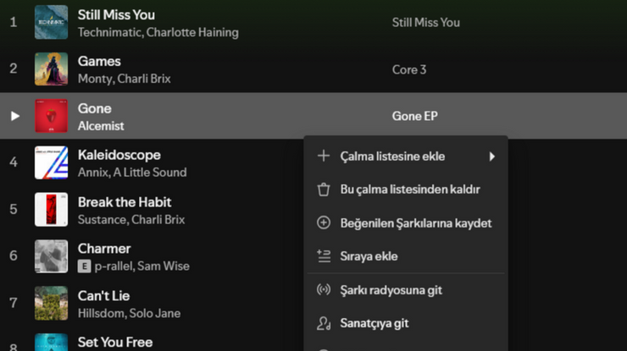Open artist link Annix
The image size is (627, 351).
point(92,173)
